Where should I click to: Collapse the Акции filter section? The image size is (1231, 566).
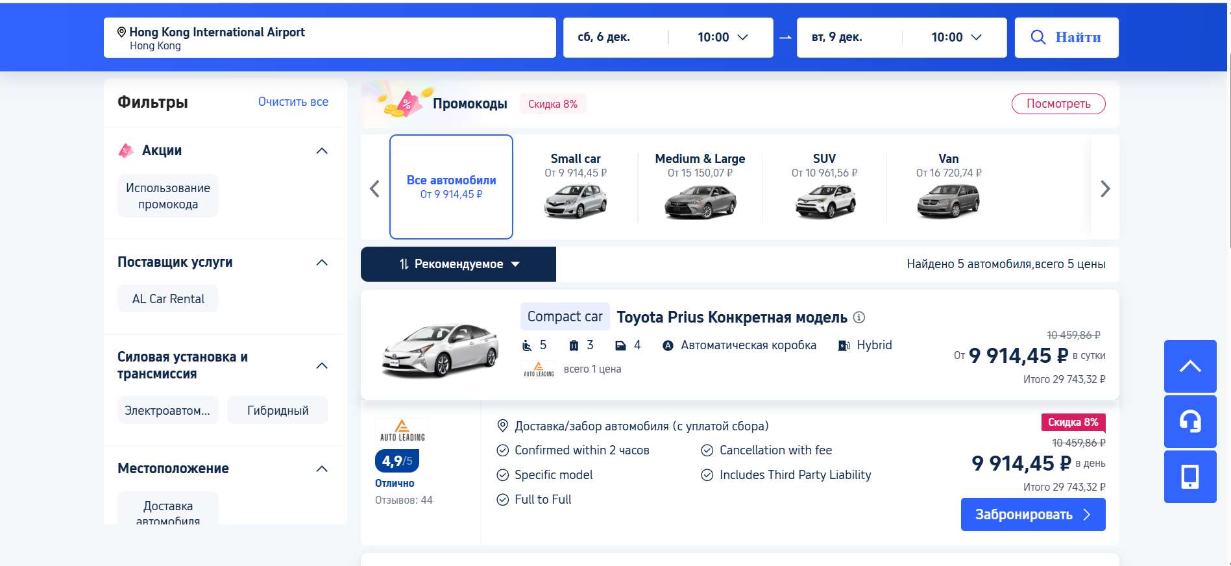322,151
